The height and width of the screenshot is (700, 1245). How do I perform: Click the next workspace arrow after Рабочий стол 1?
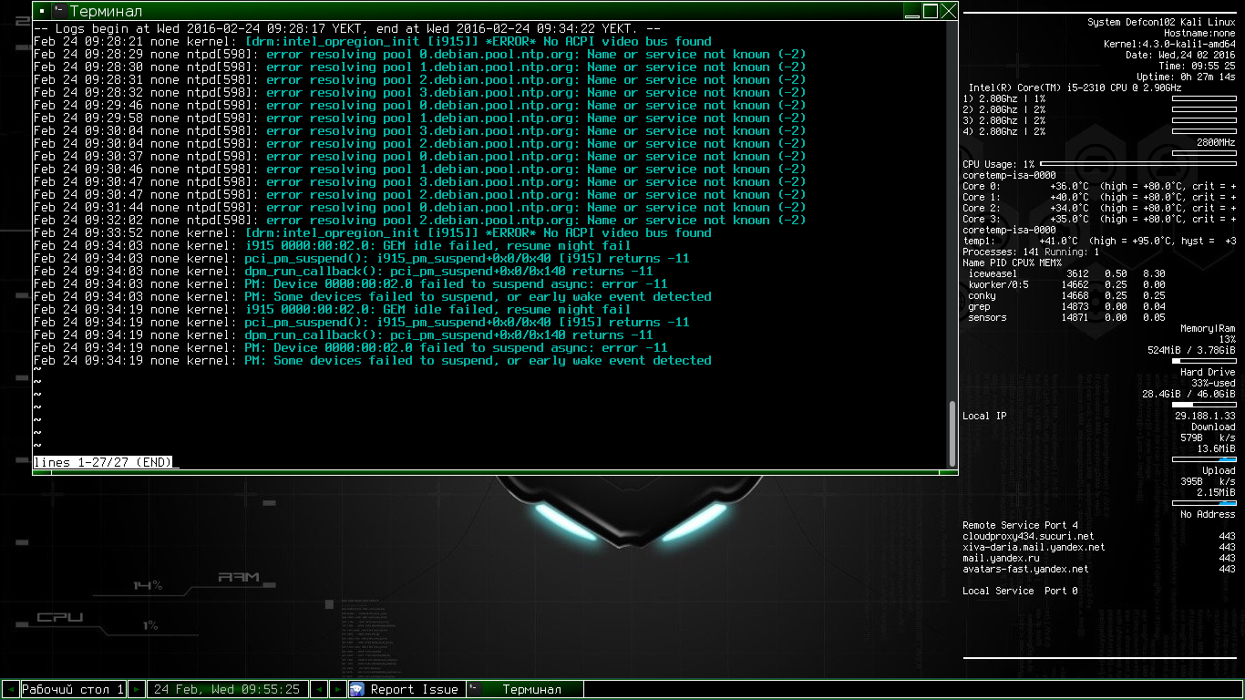[x=137, y=690]
